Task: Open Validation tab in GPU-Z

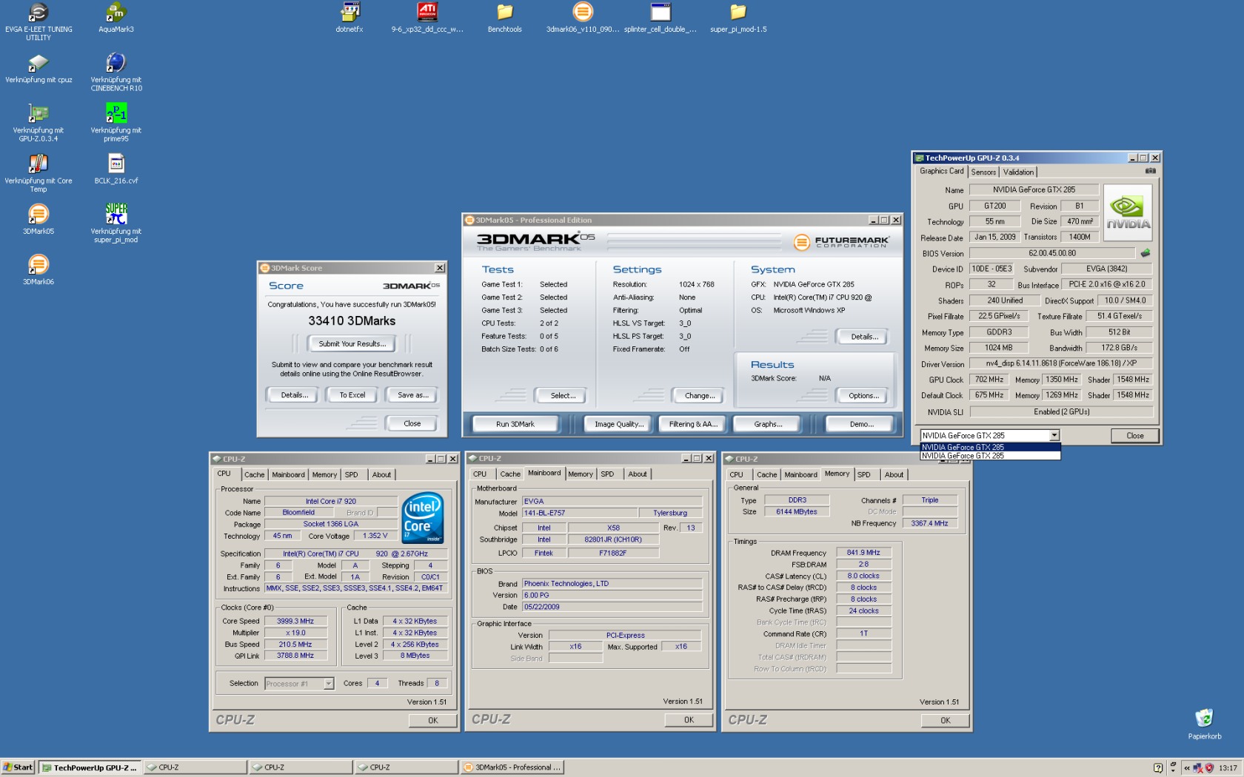Action: [x=1018, y=172]
